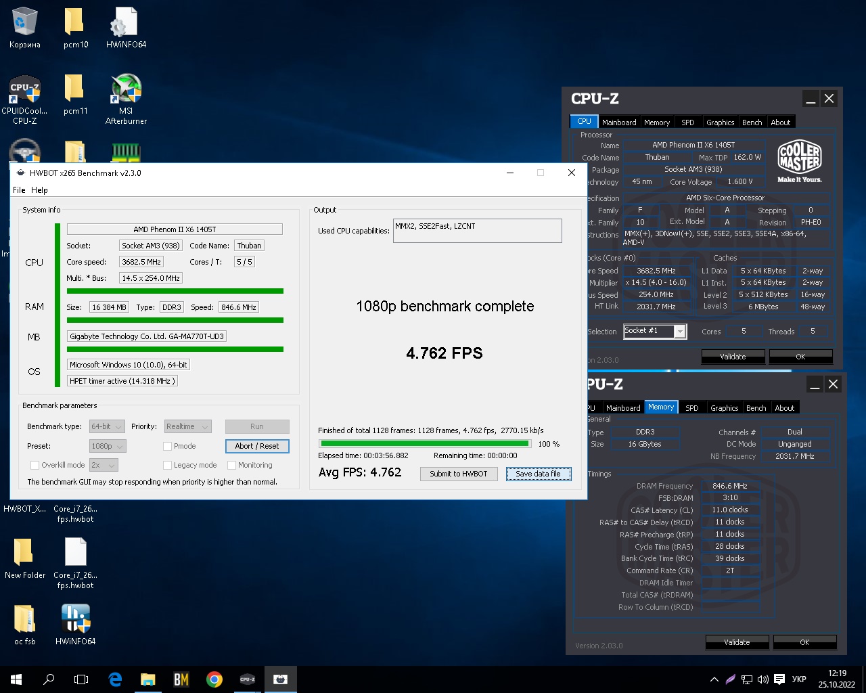This screenshot has height=693, width=866.
Task: Open Bench tab in lower CPU-Z window
Action: 756,408
